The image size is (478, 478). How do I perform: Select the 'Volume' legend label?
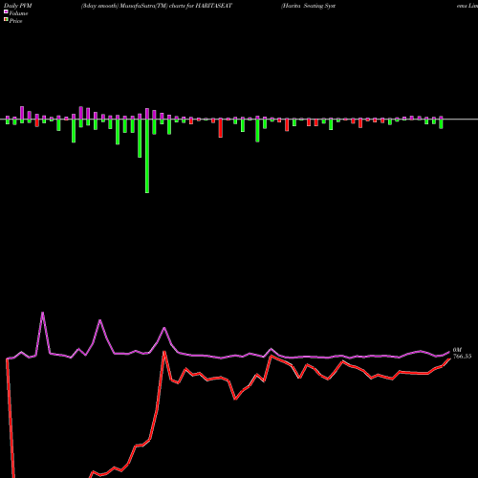tap(18, 13)
